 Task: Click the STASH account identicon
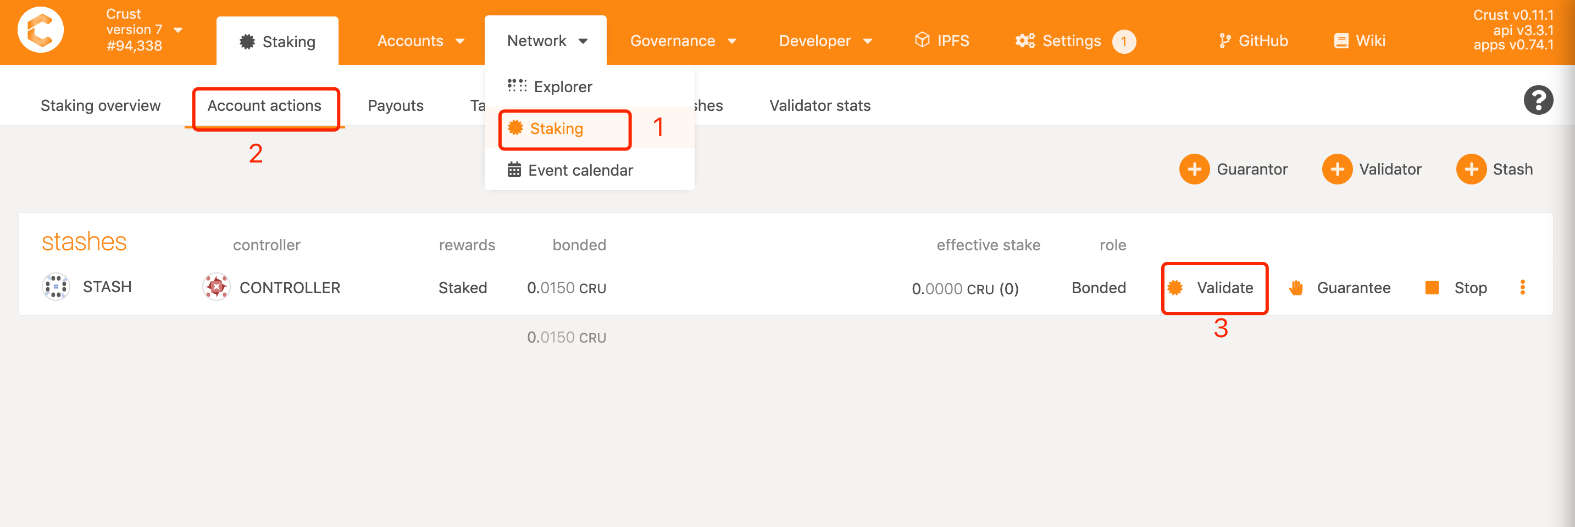point(56,287)
